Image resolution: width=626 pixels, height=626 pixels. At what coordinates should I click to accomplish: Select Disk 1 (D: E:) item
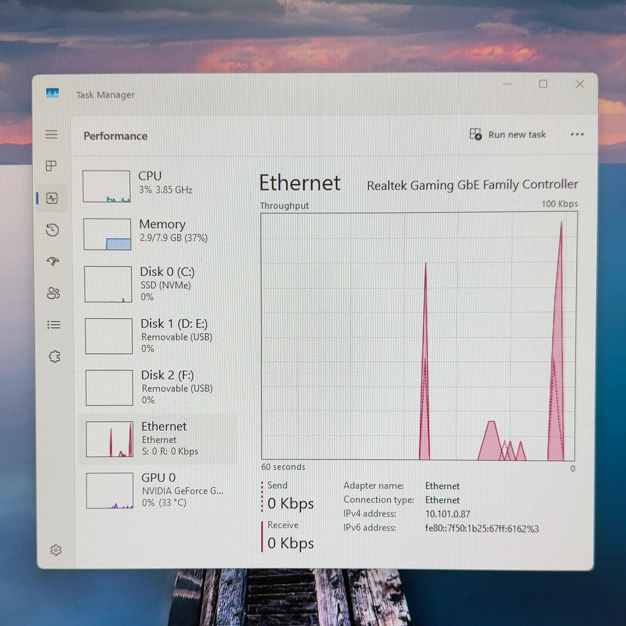point(159,335)
